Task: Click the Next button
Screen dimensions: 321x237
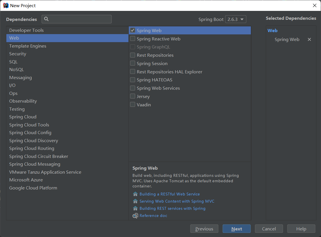Action: 237,229
